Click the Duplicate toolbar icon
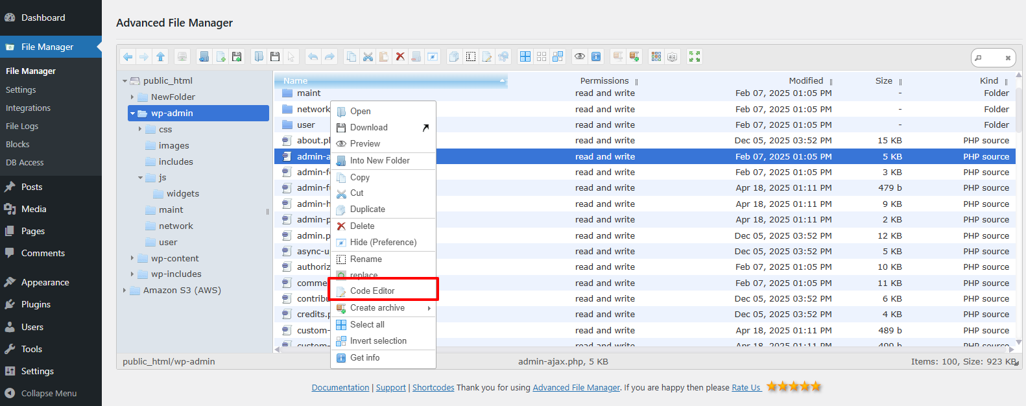 tap(454, 57)
